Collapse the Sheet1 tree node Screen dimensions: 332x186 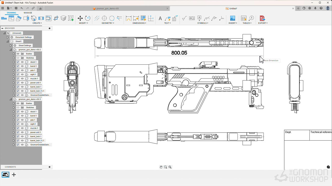click(8, 41)
